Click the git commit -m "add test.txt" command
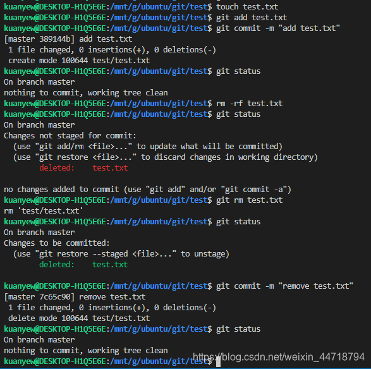 pos(278,28)
